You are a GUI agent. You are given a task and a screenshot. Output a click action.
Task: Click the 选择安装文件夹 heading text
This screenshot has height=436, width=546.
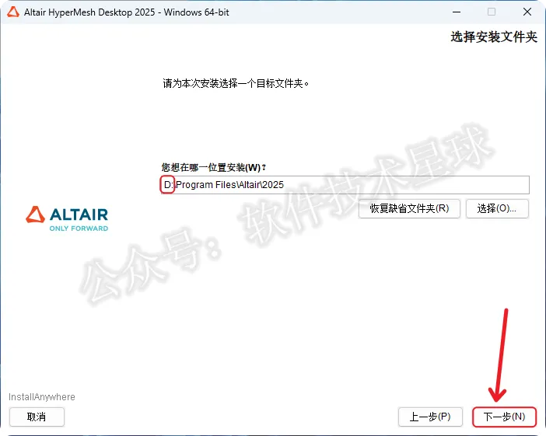pos(494,37)
